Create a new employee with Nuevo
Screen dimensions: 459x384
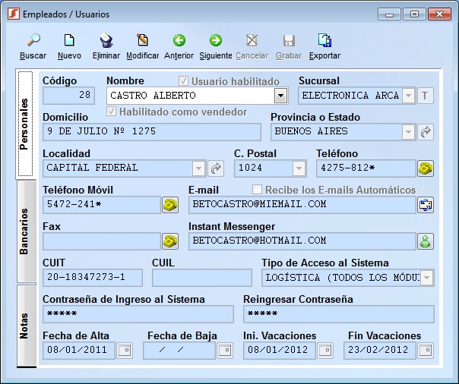69,41
